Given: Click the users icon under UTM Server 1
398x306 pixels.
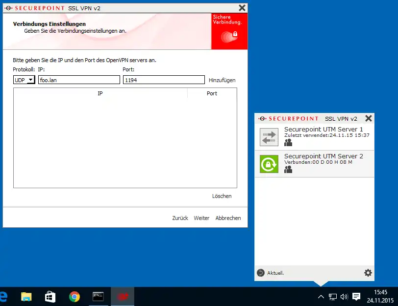Looking at the screenshot, I should 288,143.
